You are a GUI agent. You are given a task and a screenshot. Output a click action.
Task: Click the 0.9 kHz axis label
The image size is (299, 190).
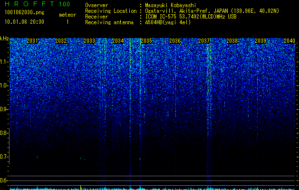[x=4, y=109]
